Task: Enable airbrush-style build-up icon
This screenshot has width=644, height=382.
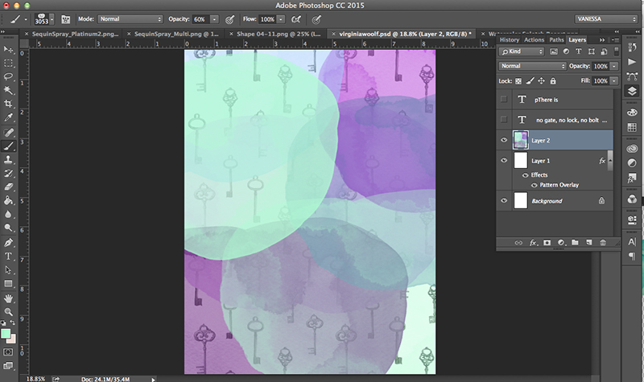Action: point(295,19)
